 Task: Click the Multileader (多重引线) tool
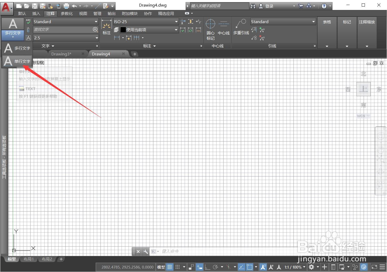coord(241,27)
